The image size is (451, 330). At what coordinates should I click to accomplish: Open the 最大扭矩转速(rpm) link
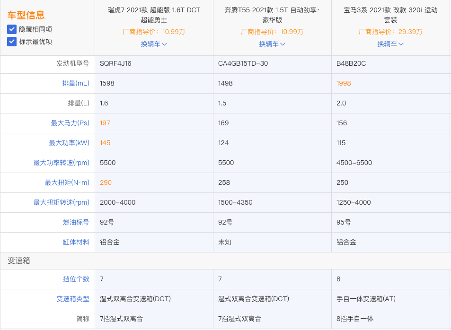coord(61,202)
